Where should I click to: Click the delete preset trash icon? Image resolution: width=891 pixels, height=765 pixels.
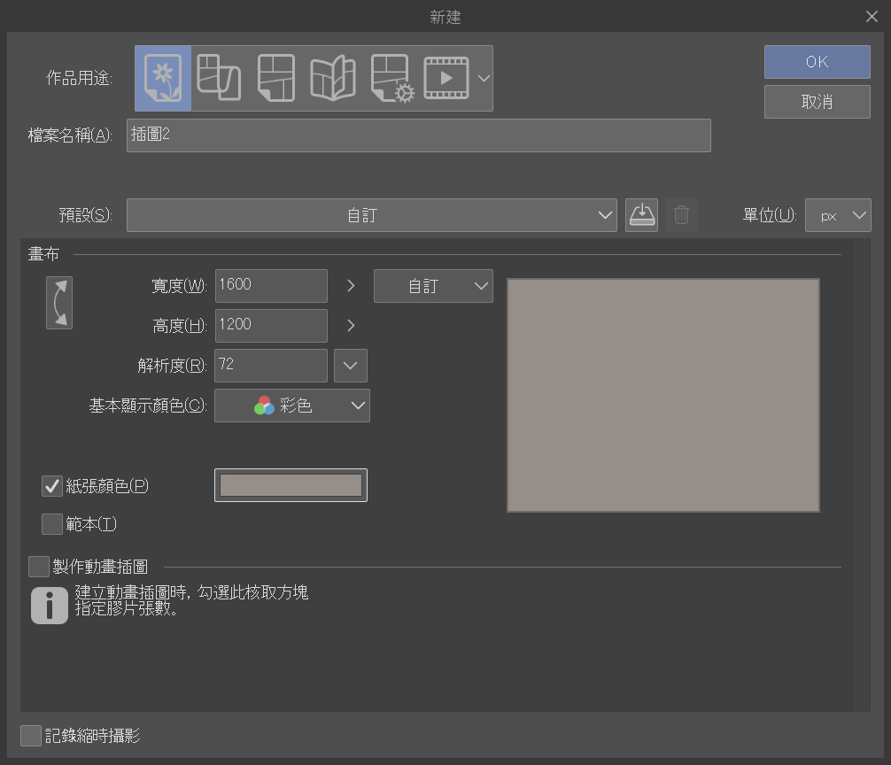[681, 215]
